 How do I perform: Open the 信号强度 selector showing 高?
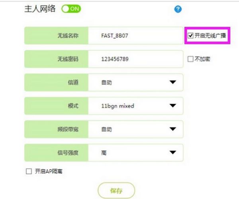click(x=135, y=153)
